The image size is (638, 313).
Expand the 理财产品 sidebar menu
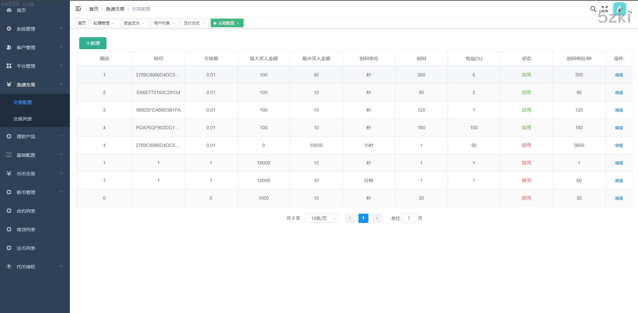click(35, 137)
